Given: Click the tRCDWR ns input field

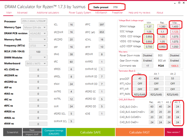Looking at the screenshot, I should click(x=38, y=76).
